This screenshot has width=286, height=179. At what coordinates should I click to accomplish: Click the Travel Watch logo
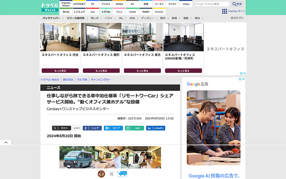click(x=50, y=7)
